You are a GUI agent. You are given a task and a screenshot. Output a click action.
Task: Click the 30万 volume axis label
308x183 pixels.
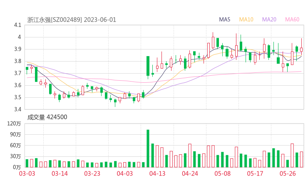[x=15, y=156]
